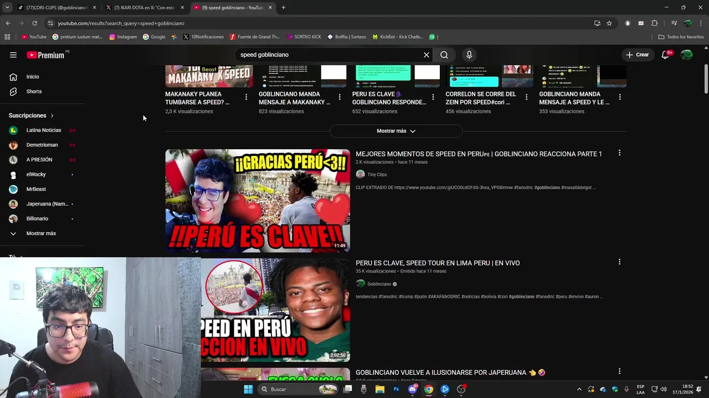Screen dimensions: 709x398
Task: Focus the Chrome address bar URL
Action: 121,23
